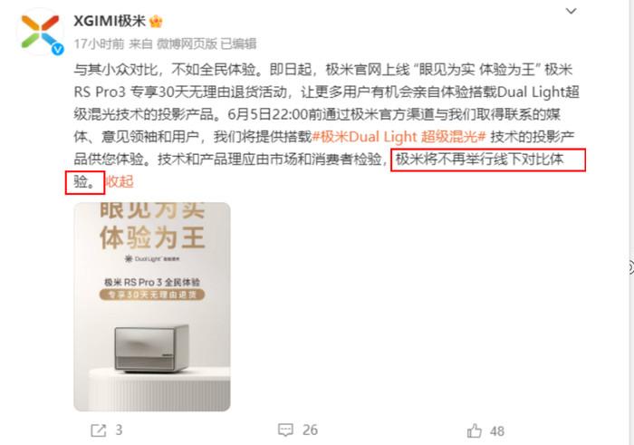
Task: View edit history via 已编辑 label
Action: 238,44
